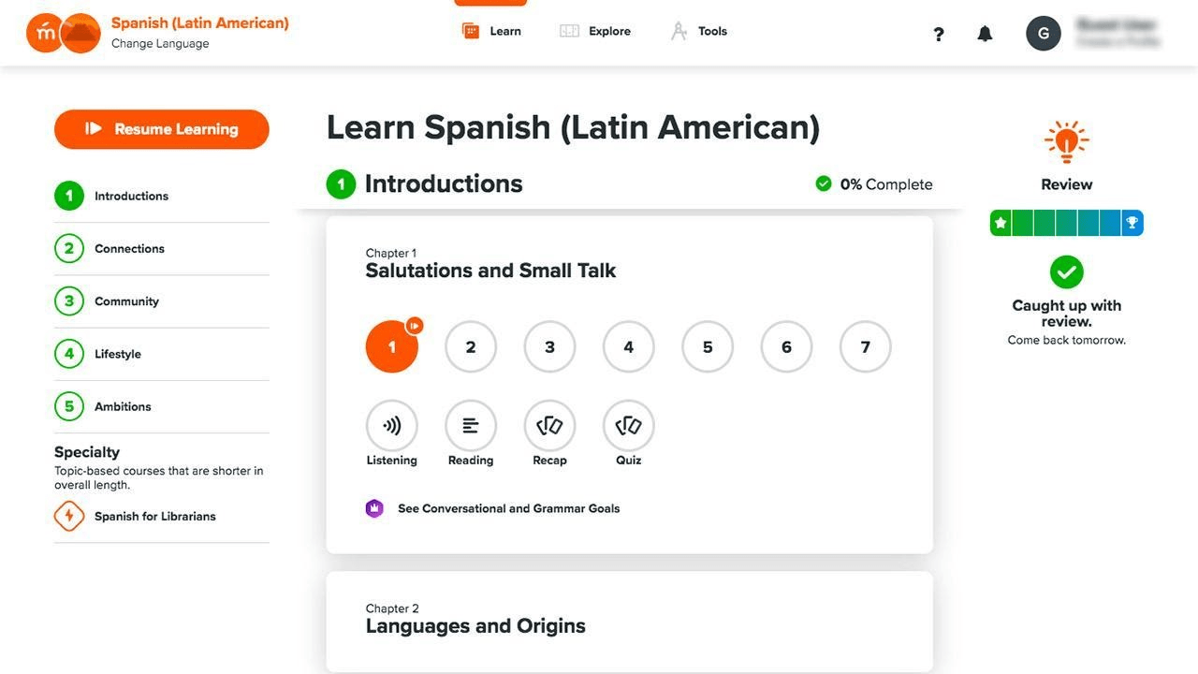Expand the Connections unit

pyautogui.click(x=161, y=249)
